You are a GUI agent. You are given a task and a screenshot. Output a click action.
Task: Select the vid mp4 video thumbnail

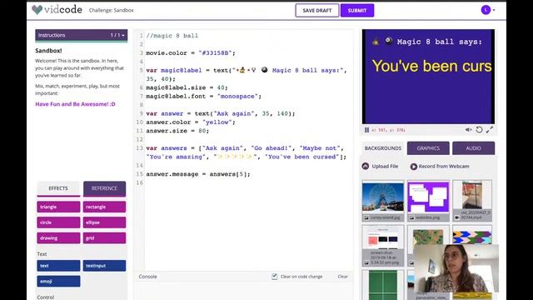pos(472,201)
